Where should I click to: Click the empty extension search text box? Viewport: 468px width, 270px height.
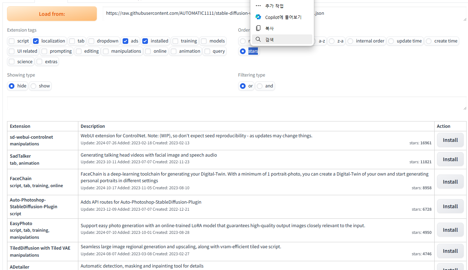(x=237, y=103)
